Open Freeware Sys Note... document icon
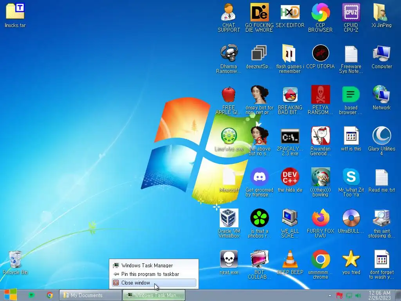 click(x=351, y=53)
